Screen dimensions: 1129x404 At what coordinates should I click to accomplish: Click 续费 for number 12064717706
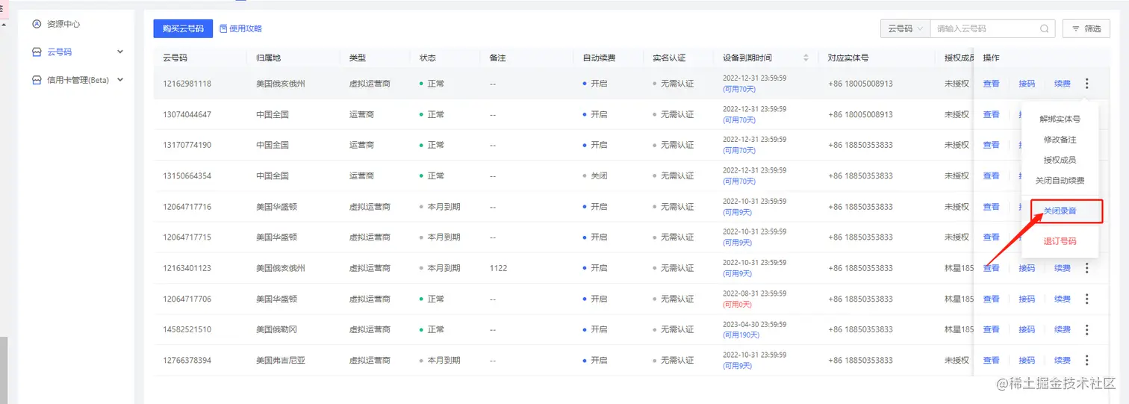pyautogui.click(x=1063, y=299)
